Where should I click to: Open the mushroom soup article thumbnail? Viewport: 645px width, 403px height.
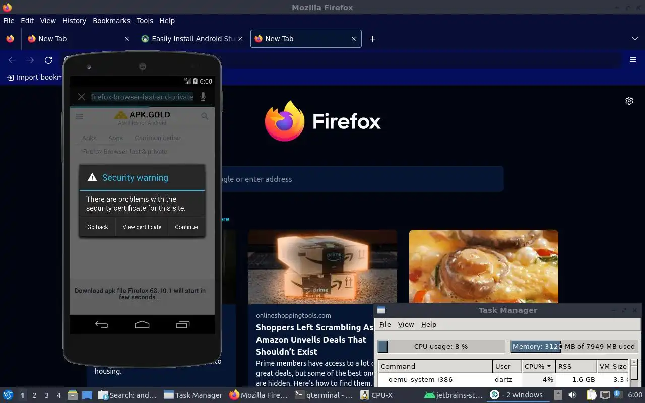(x=484, y=267)
